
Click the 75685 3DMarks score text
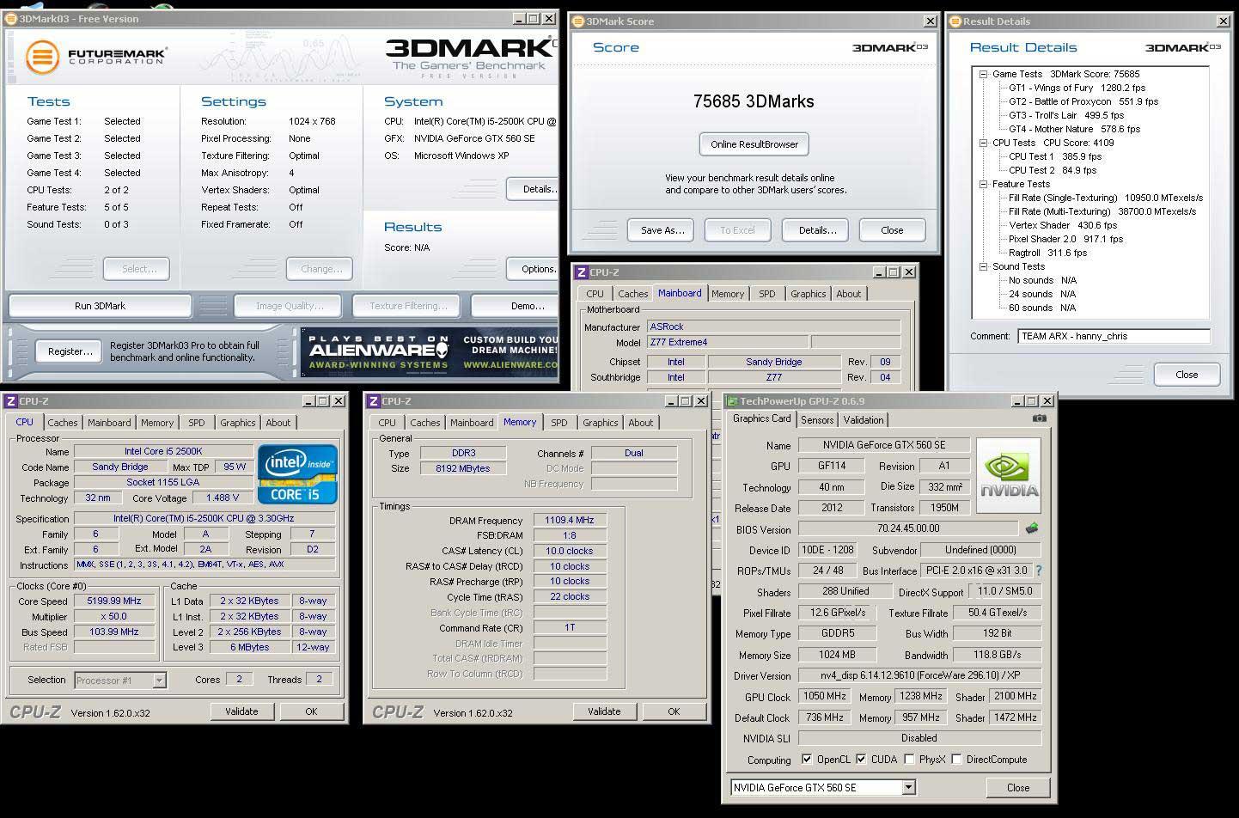(754, 101)
